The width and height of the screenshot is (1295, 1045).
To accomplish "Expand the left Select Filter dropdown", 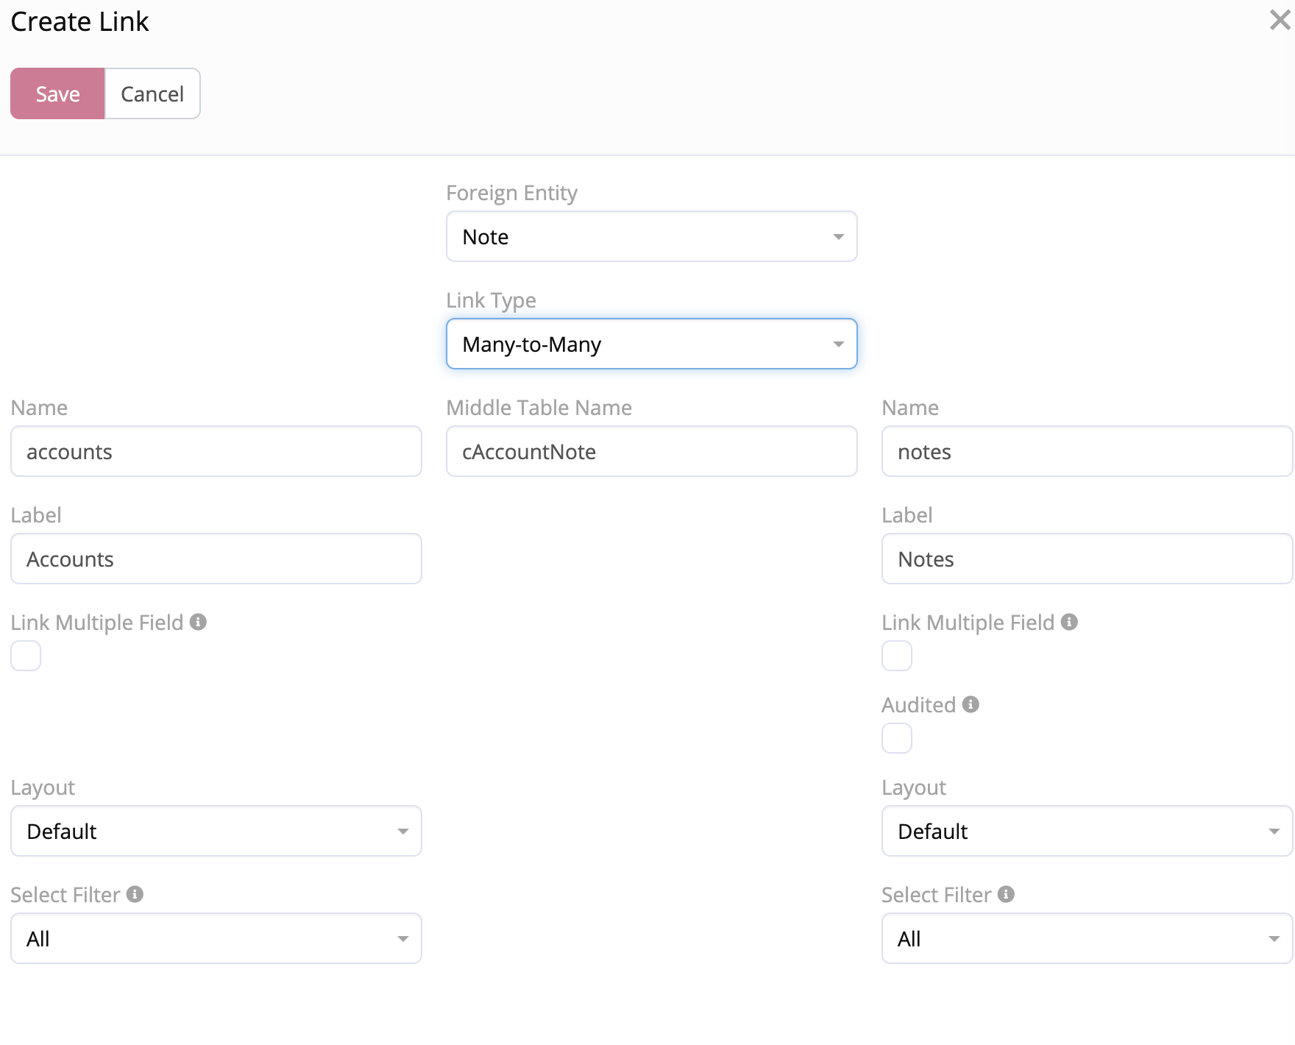I will 216,938.
